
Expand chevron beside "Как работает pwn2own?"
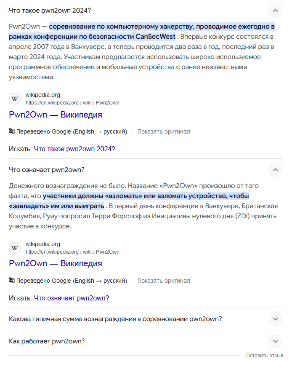coord(275,341)
